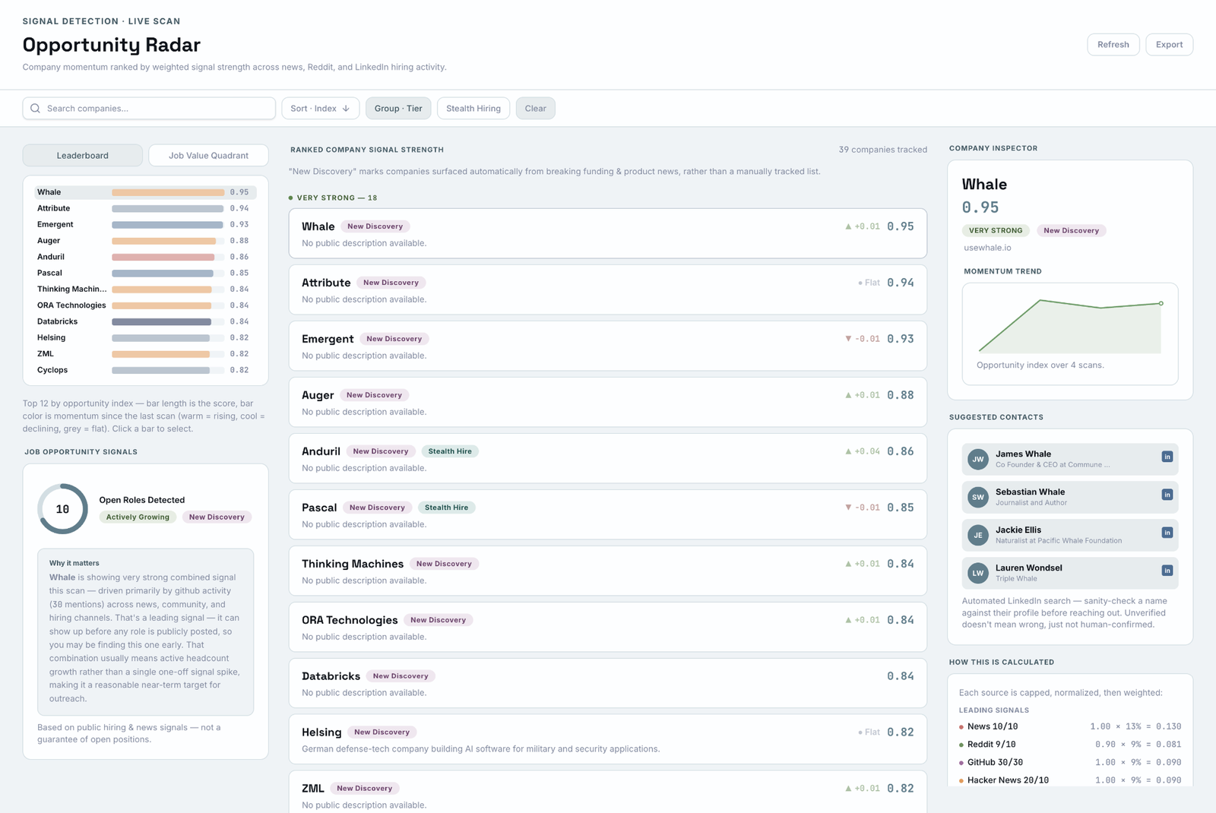Click the JE avatar for Jackie Ellis
Image resolution: width=1216 pixels, height=813 pixels.
(978, 535)
